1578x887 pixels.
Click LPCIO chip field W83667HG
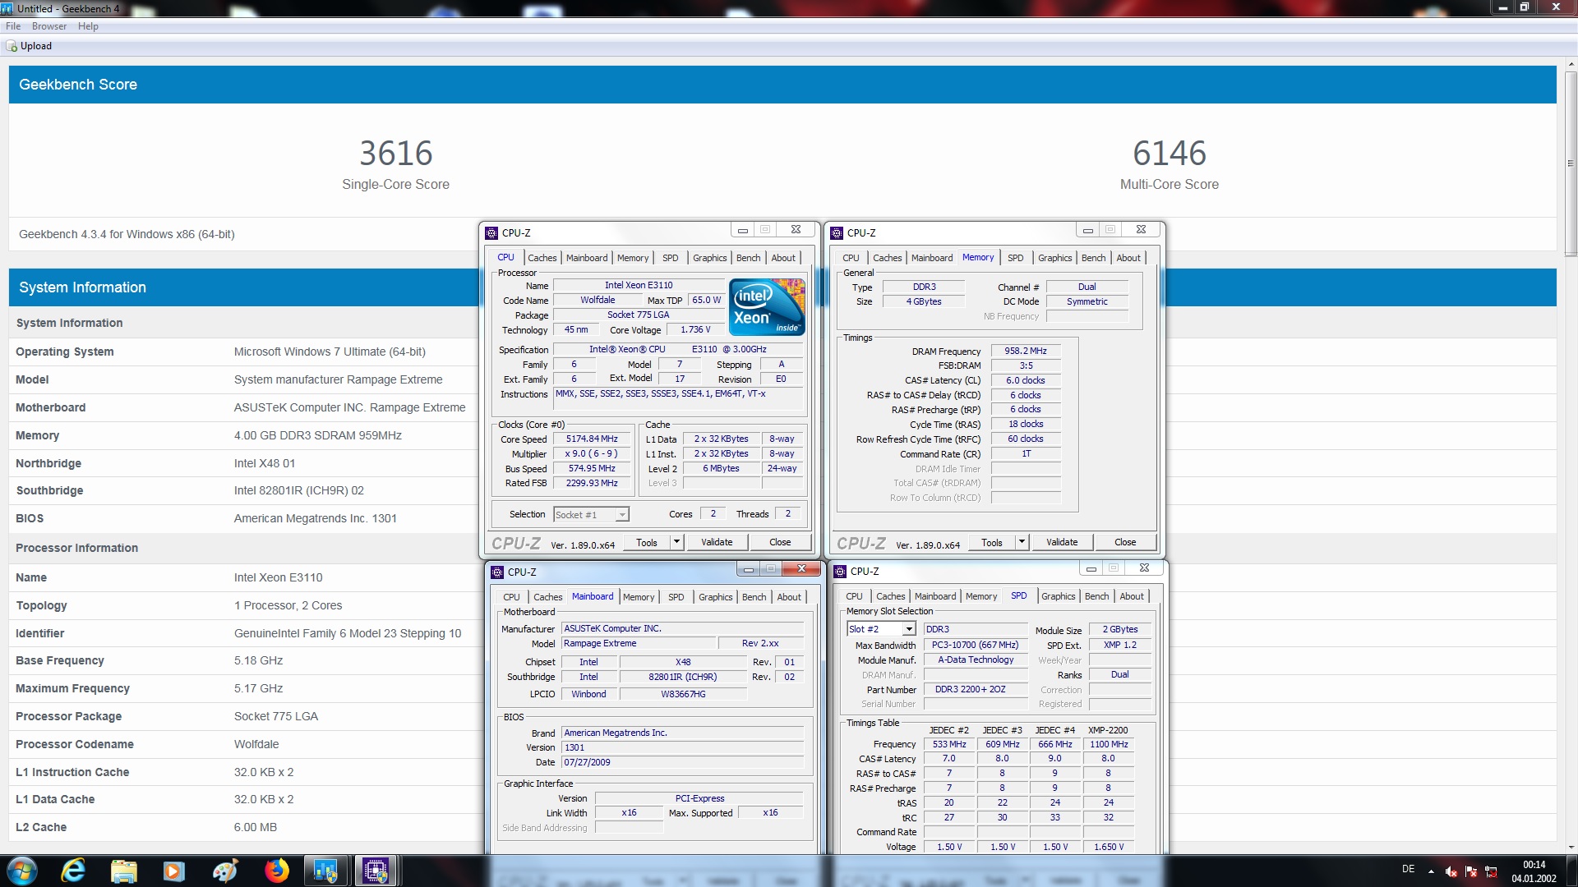click(x=683, y=694)
